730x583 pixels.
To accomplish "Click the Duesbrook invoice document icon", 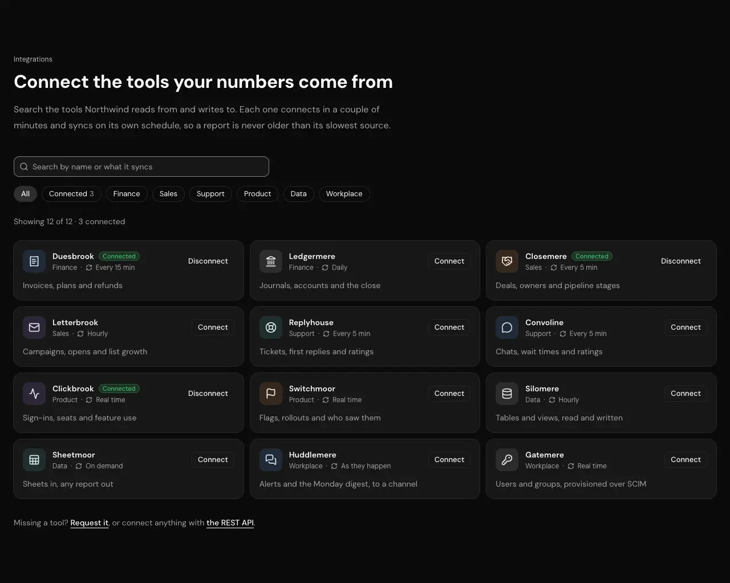I will (34, 261).
